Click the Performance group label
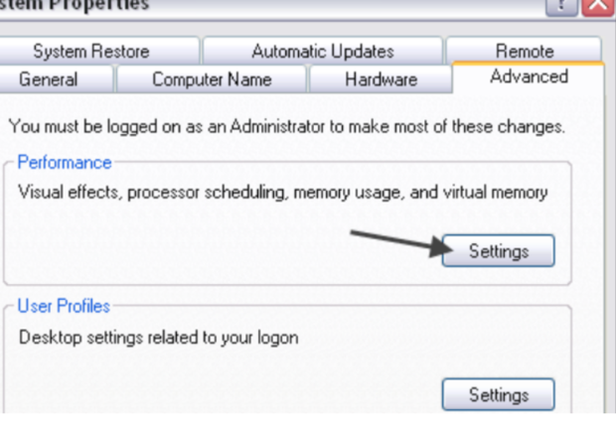 point(65,162)
